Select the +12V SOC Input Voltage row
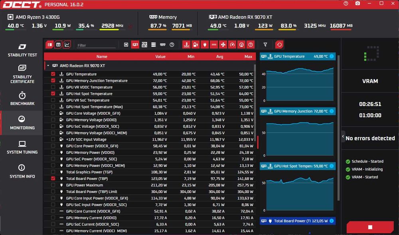The width and height of the screenshot is (399, 235). point(149,139)
